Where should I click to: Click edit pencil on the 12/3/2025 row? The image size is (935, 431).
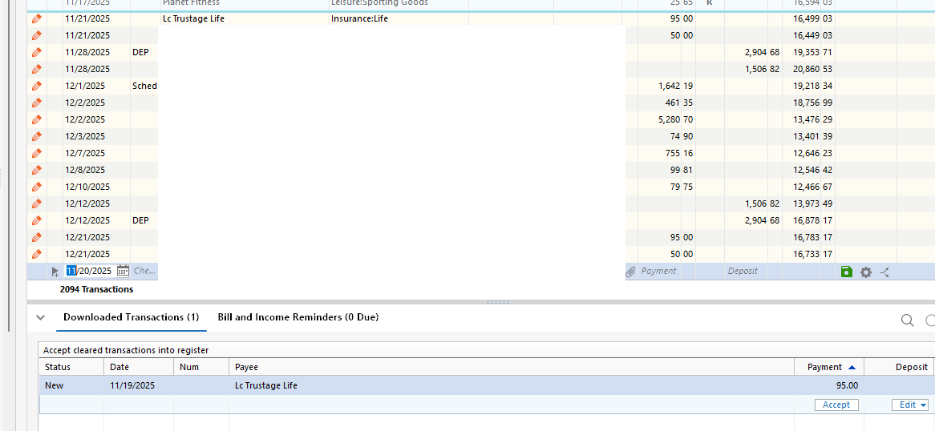pyautogui.click(x=36, y=136)
